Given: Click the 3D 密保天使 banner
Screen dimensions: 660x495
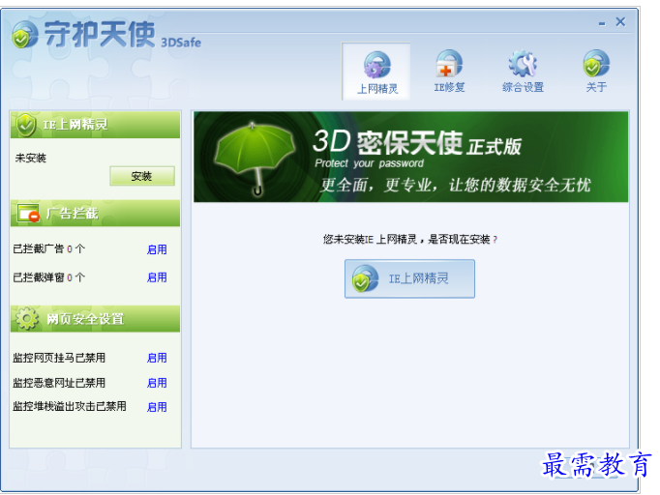Looking at the screenshot, I should click(x=411, y=157).
